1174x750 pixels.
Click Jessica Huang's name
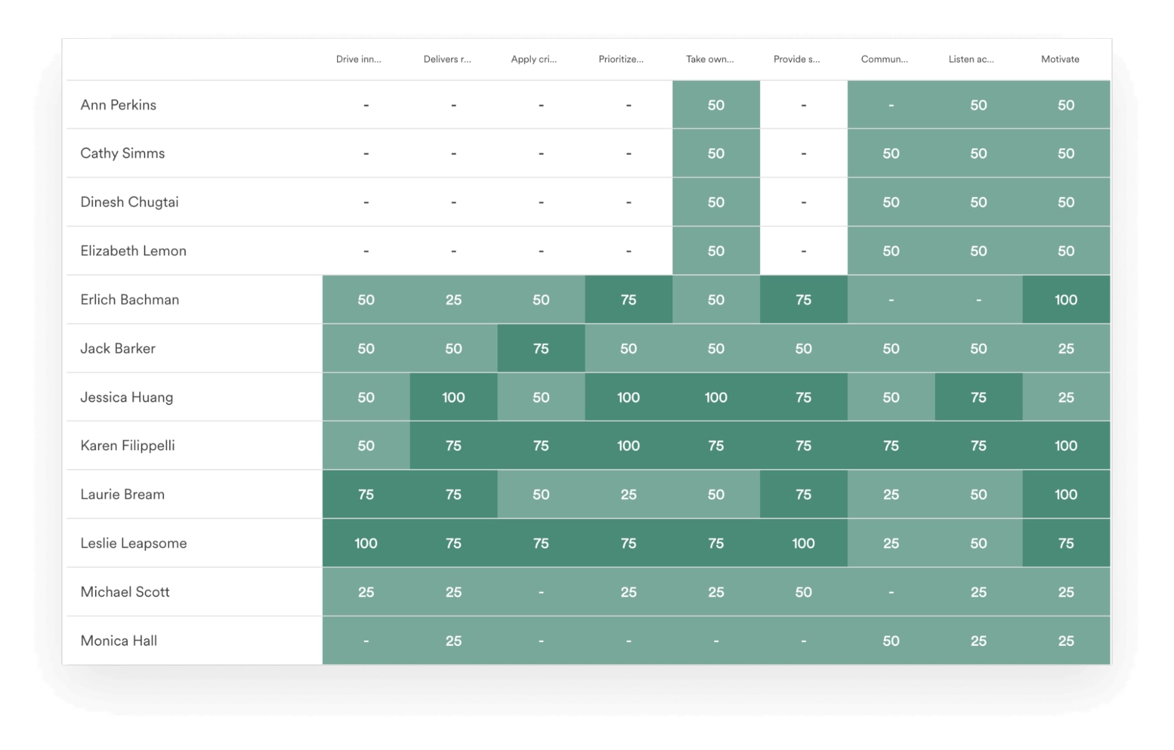(126, 397)
